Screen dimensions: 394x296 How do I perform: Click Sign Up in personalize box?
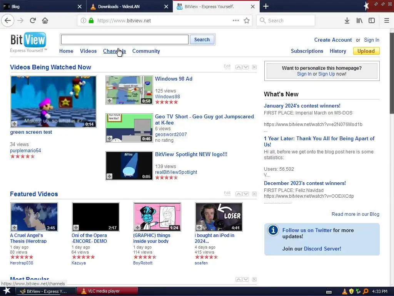(x=326, y=74)
